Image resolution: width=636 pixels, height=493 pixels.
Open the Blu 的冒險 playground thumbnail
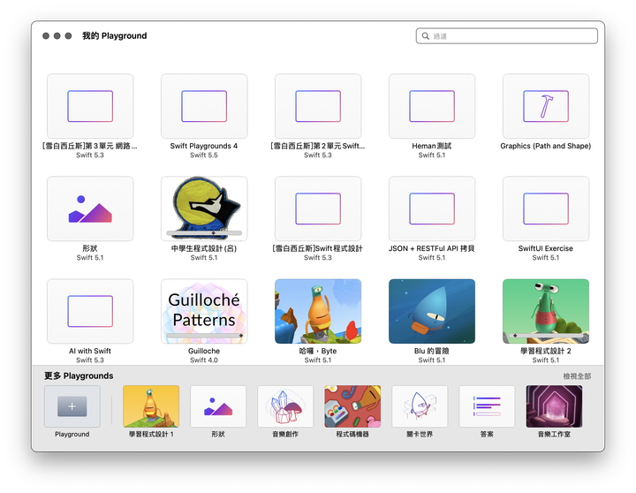click(431, 311)
